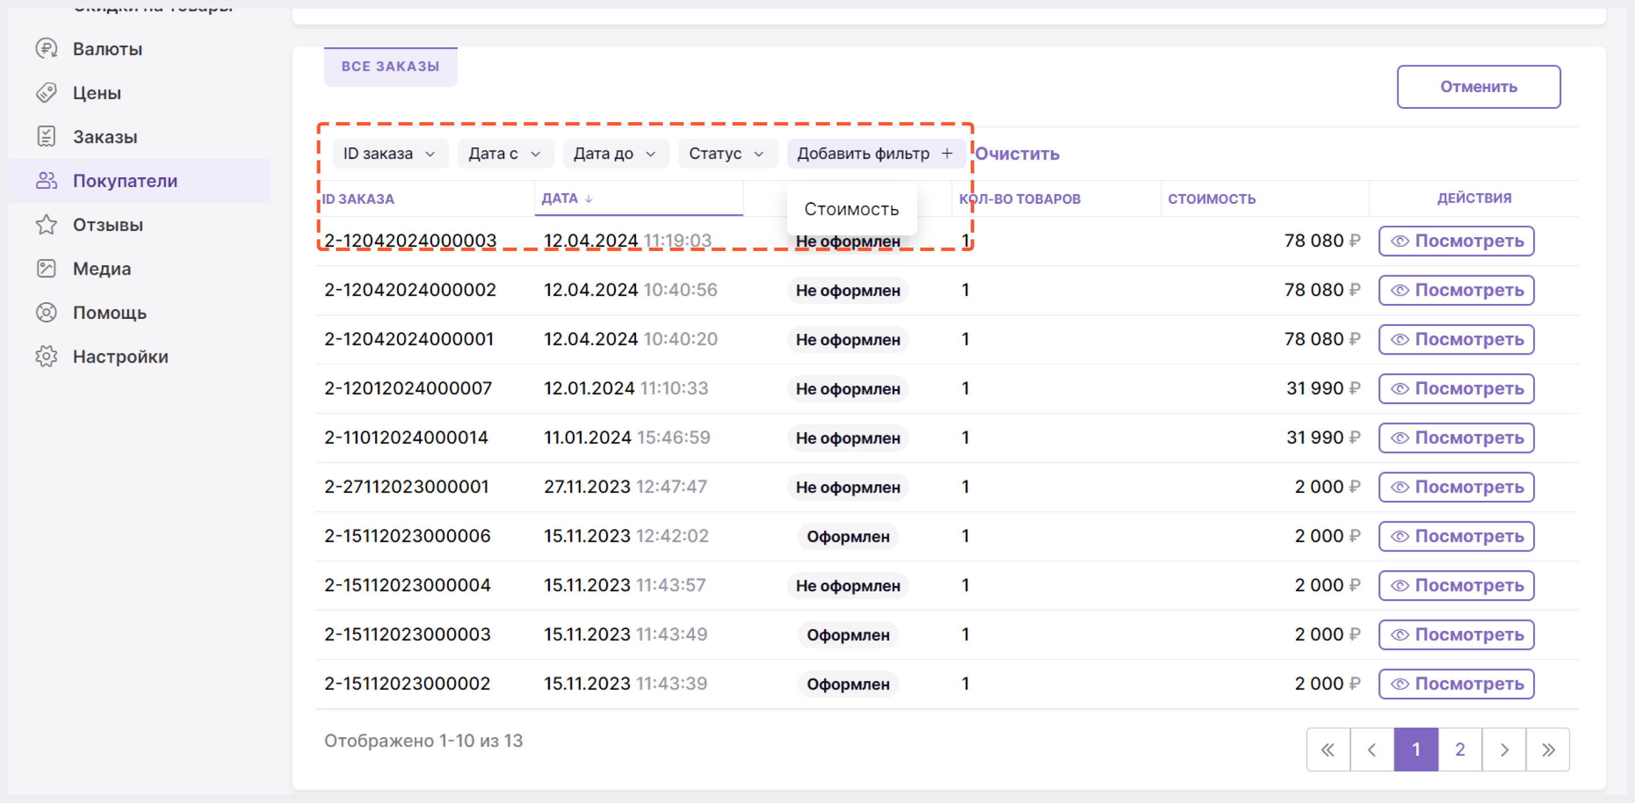The image size is (1635, 803).
Task: View order 2-15112023000006 with Посмотреть
Action: [1456, 536]
